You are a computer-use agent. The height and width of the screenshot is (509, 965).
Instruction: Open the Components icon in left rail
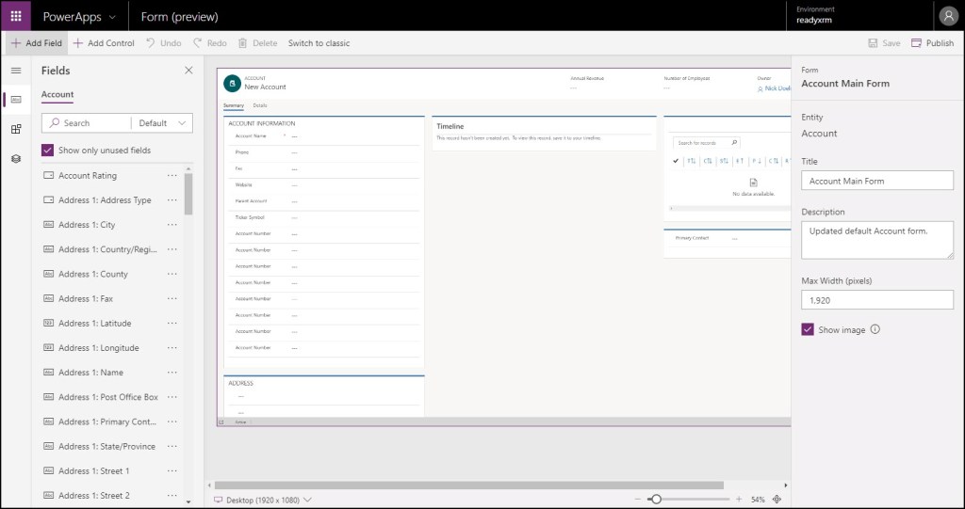coord(16,129)
